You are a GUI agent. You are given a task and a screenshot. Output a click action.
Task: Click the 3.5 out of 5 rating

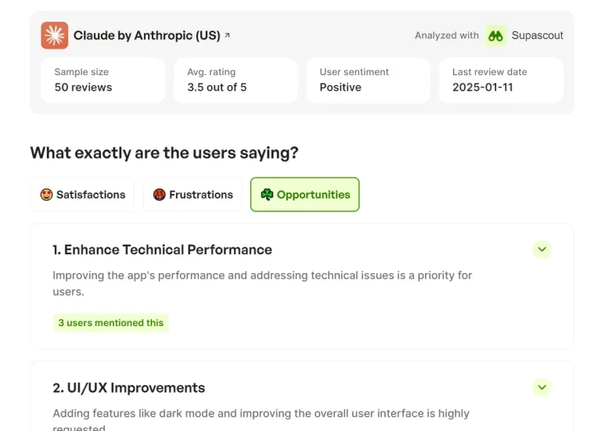pos(217,88)
